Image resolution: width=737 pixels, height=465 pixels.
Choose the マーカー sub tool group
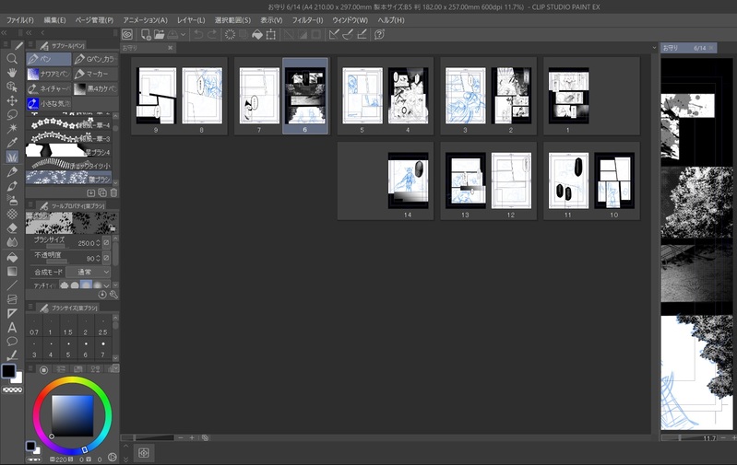pos(94,74)
